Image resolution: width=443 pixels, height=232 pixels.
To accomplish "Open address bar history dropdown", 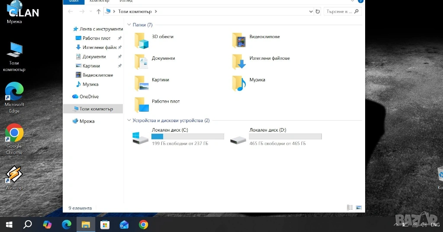I will click(311, 12).
